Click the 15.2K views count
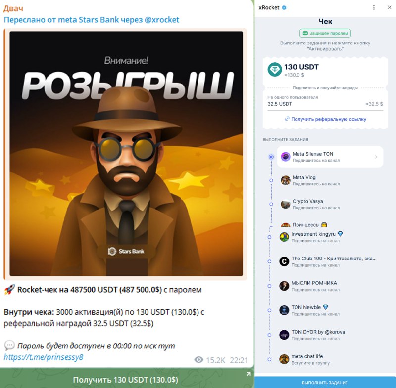 coord(215,360)
